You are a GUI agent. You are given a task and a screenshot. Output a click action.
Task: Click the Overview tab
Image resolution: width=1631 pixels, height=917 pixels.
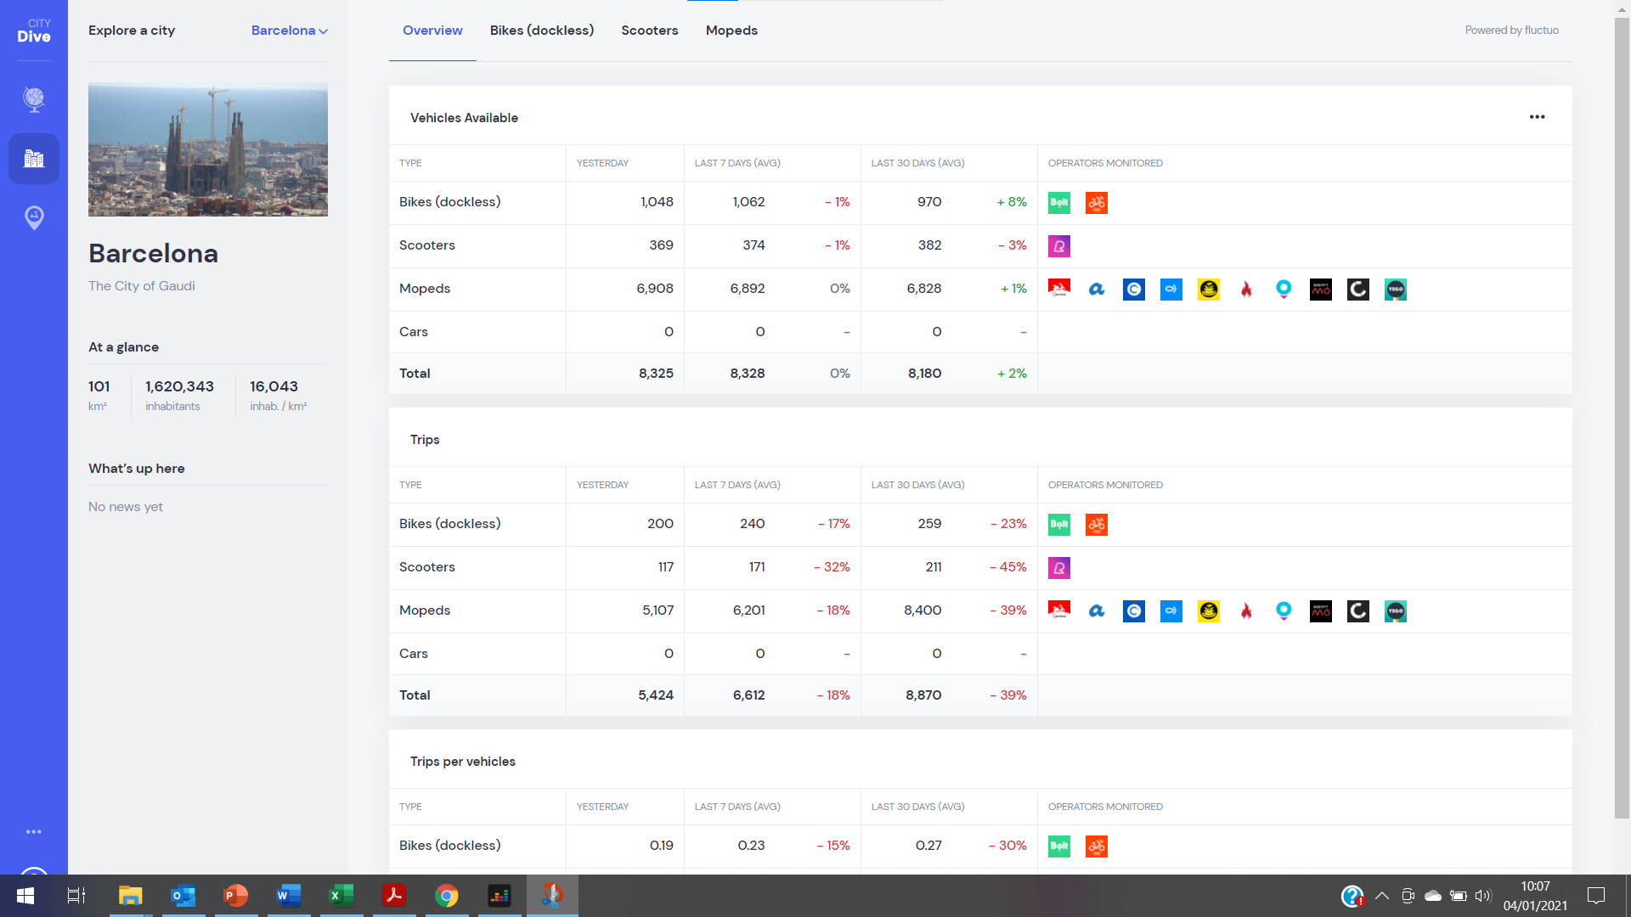[432, 31]
